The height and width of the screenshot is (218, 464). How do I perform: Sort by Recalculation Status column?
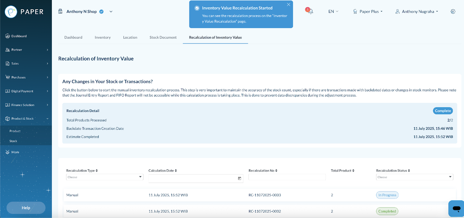coord(409,171)
